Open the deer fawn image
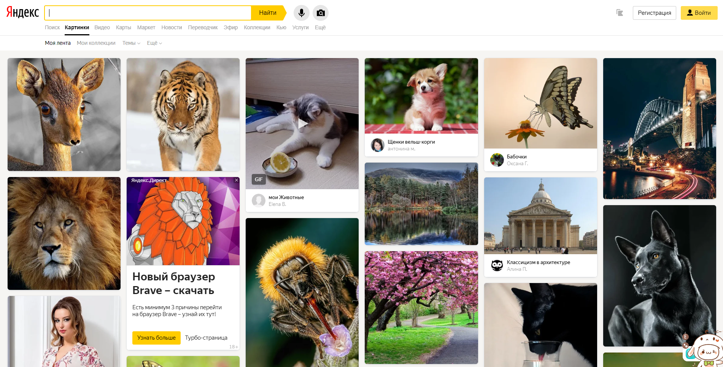Image resolution: width=723 pixels, height=367 pixels. (64, 114)
